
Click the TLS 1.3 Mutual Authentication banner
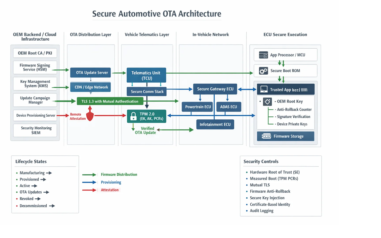tap(110, 101)
